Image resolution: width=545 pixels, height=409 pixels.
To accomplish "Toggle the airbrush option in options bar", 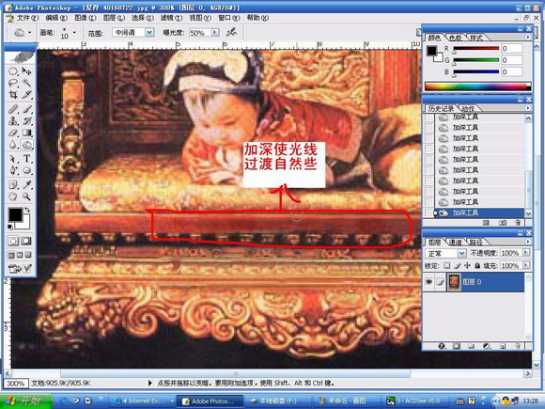I will 231,33.
